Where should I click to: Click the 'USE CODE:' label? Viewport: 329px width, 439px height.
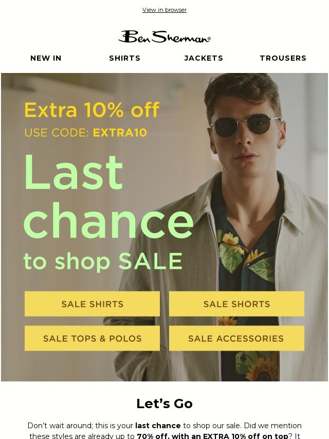pos(57,133)
